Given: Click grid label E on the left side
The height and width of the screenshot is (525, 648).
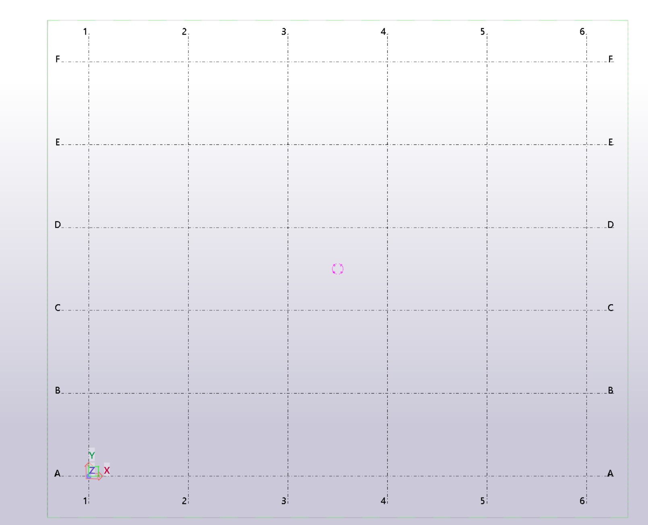Looking at the screenshot, I should [x=58, y=142].
